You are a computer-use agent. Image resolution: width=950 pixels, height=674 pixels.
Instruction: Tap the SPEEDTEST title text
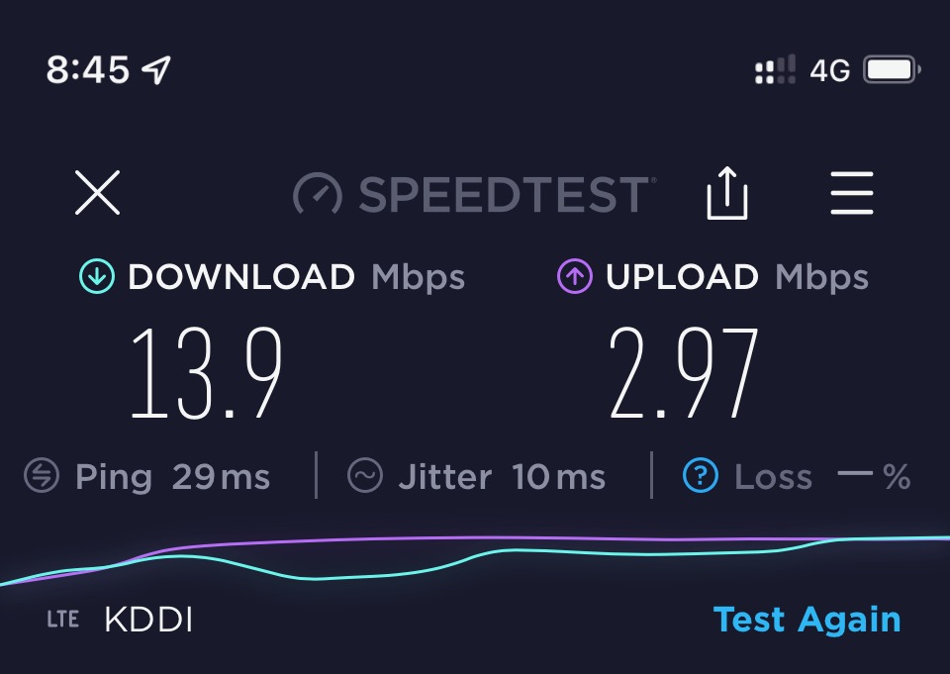507,195
